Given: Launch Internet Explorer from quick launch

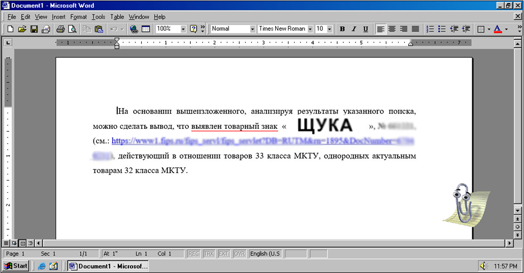Looking at the screenshot, I should 42,266.
